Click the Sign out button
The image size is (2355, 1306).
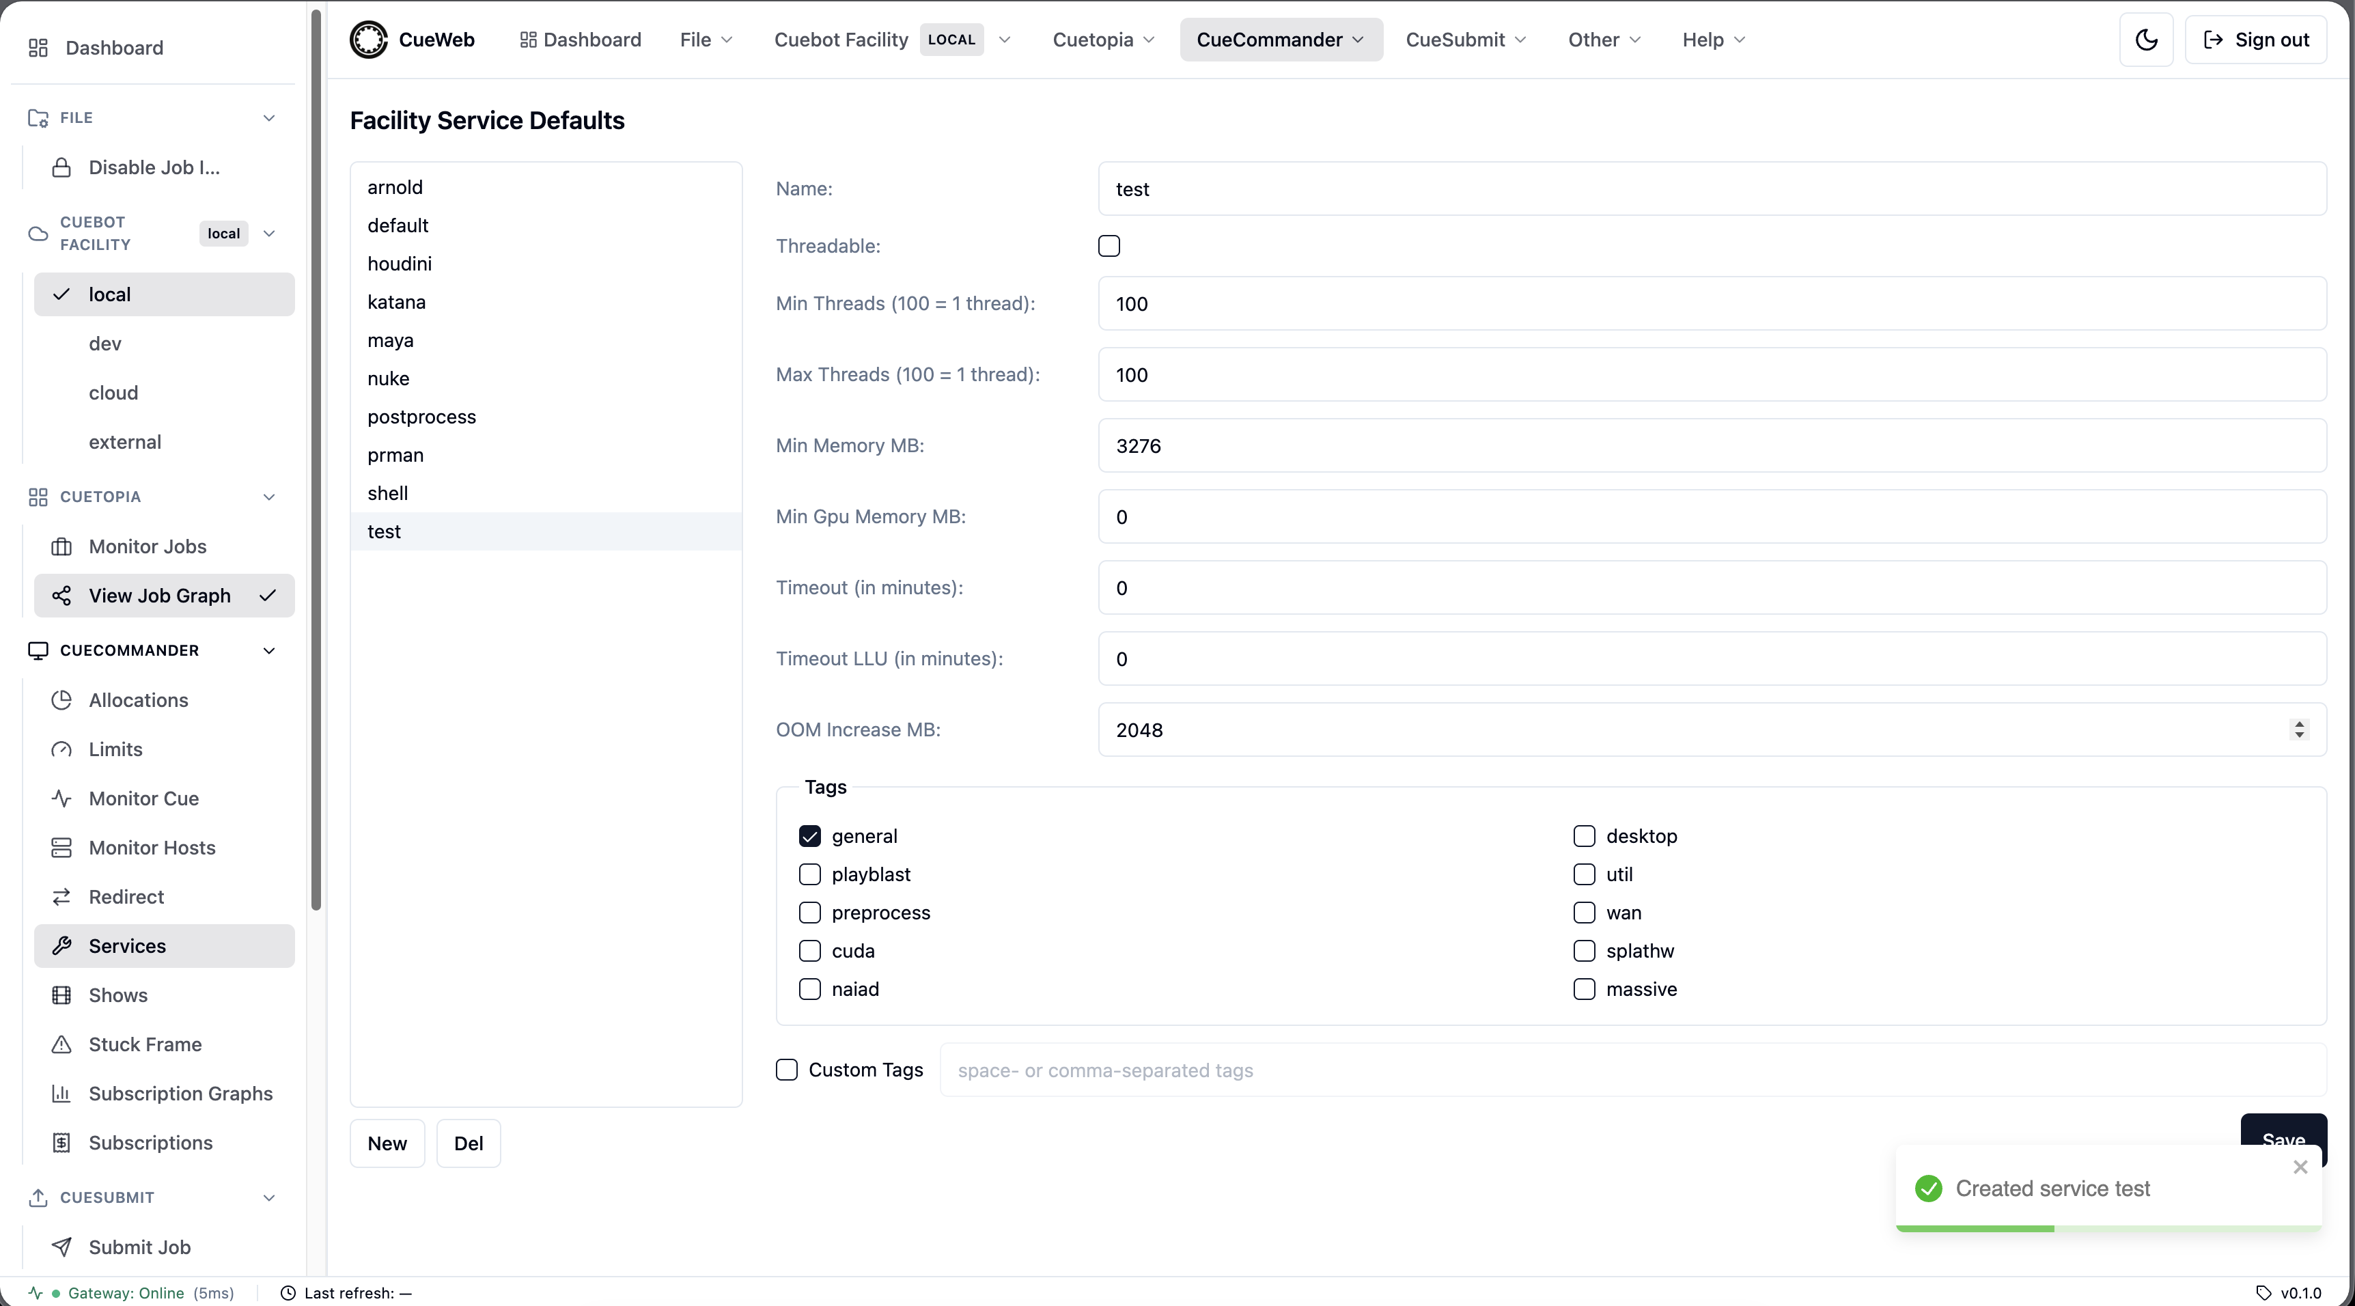[2255, 40]
